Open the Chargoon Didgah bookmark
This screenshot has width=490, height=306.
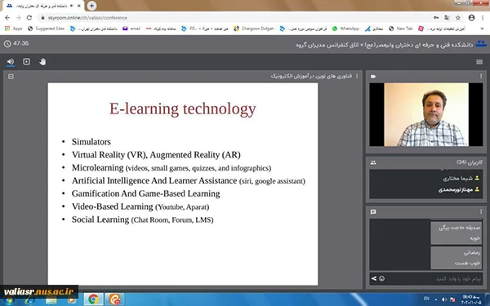click(254, 29)
